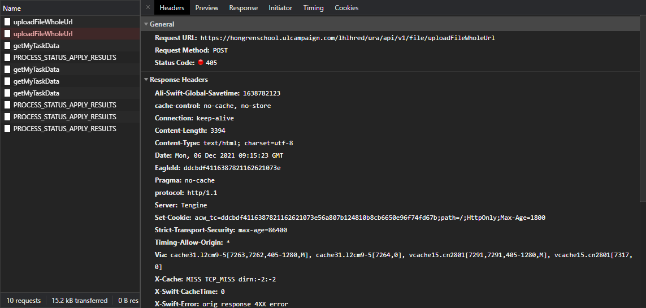Viewport: 646px width, 308px height.
Task: Click the Set-Cookie acw_tc value
Action: (370, 218)
